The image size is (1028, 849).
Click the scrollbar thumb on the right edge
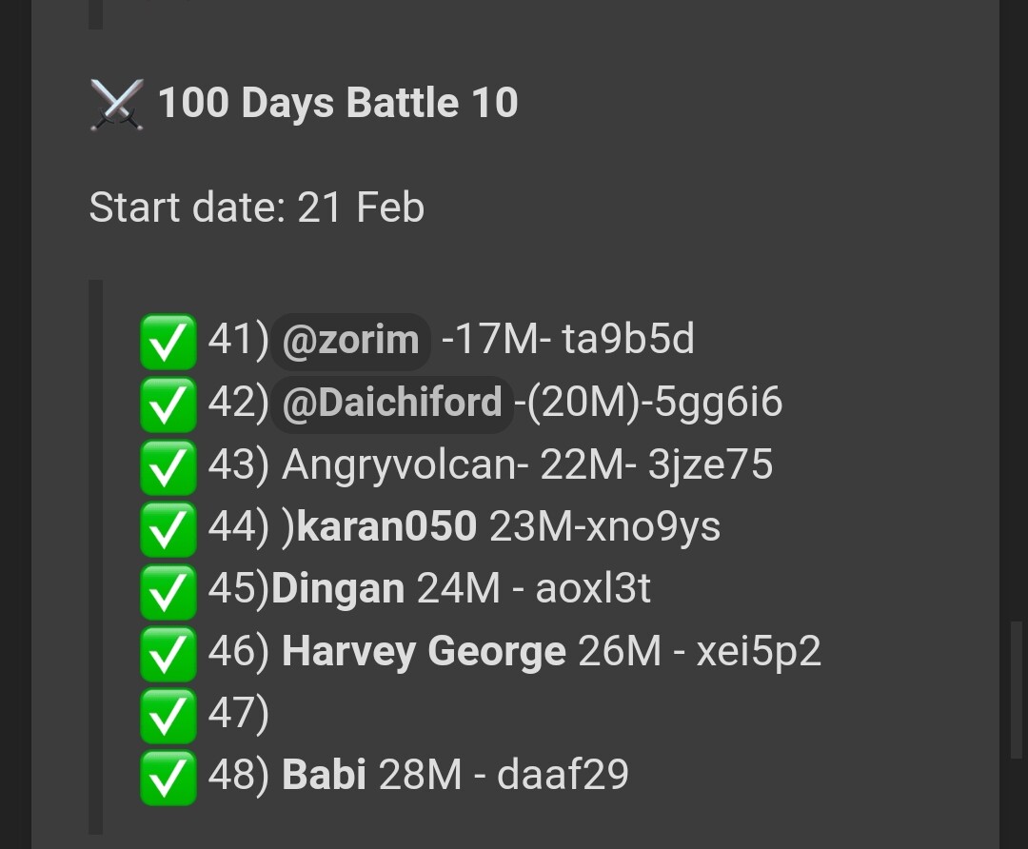point(1017,688)
